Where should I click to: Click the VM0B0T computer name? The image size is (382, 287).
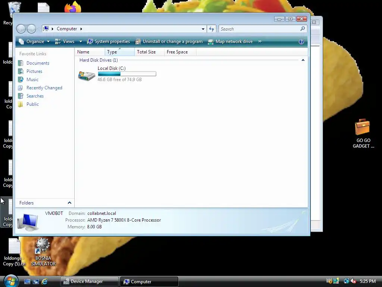(54, 213)
